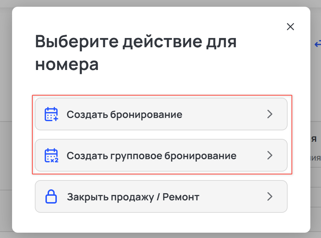
Task: Click the heading Выберите действие для номера
Action: [x=136, y=53]
